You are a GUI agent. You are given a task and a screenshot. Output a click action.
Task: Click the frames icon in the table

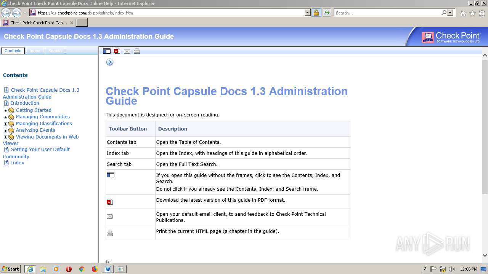click(x=111, y=175)
